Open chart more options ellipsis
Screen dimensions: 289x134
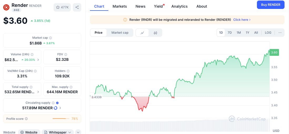click(280, 33)
